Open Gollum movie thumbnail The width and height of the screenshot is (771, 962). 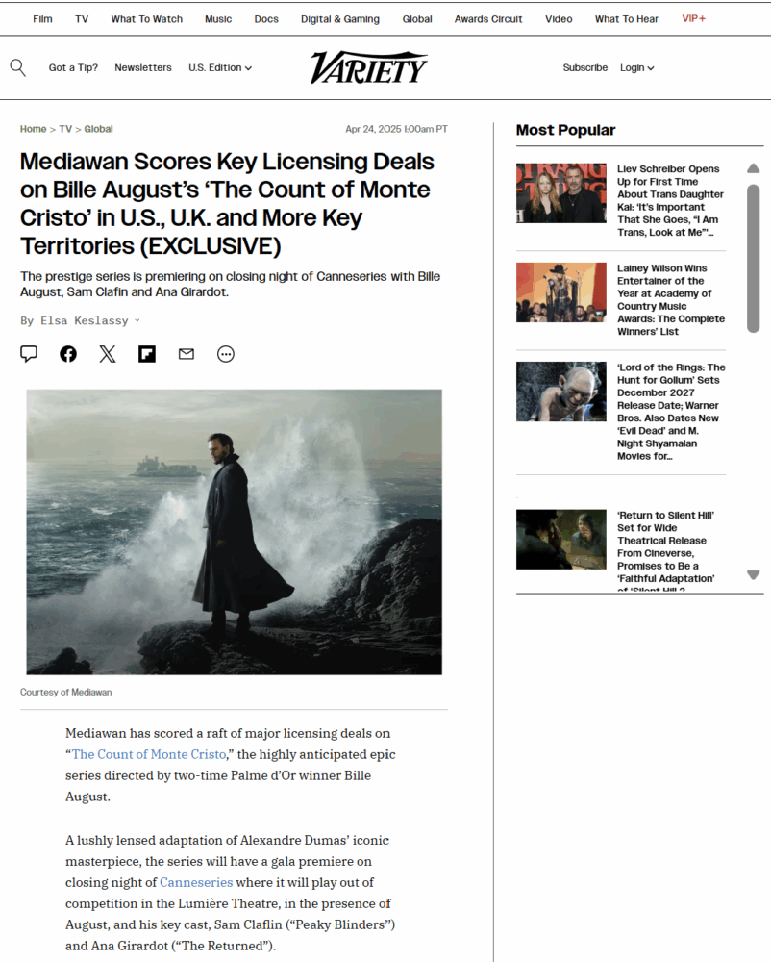click(x=560, y=392)
